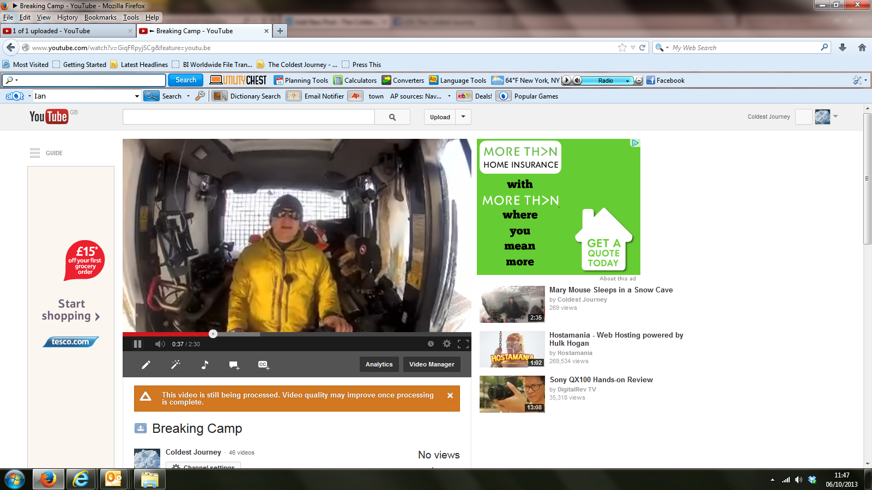The height and width of the screenshot is (490, 872).
Task: Bookmark this page with the star
Action: tap(622, 47)
